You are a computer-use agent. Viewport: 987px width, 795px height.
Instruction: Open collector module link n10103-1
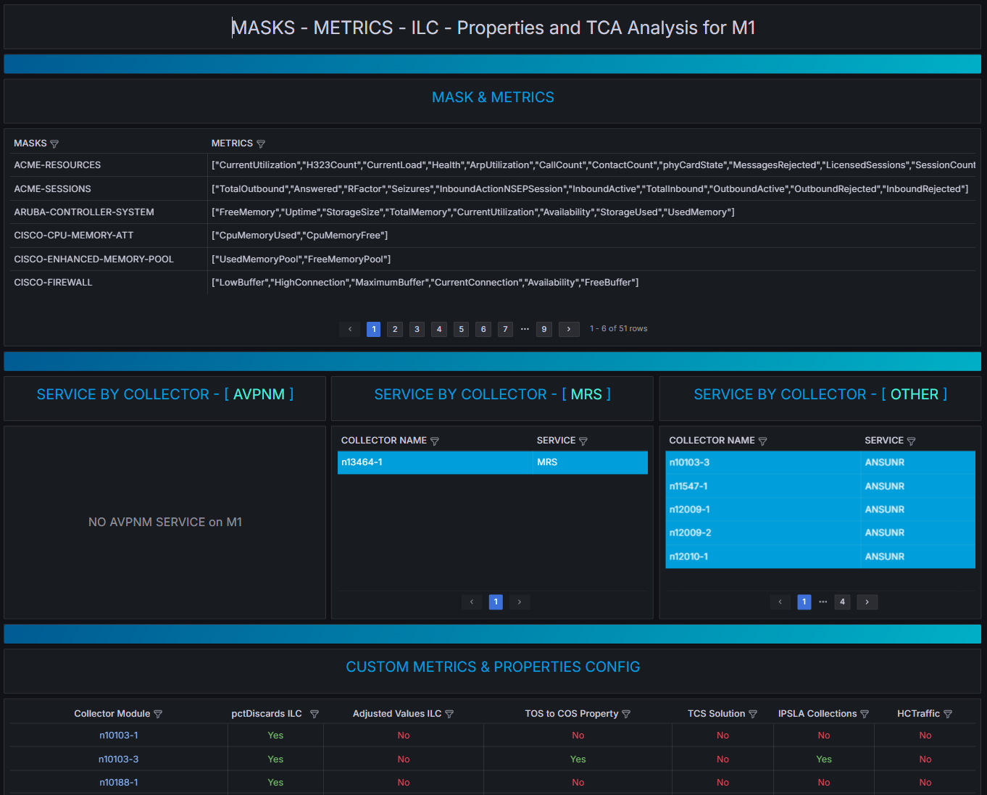coord(119,736)
